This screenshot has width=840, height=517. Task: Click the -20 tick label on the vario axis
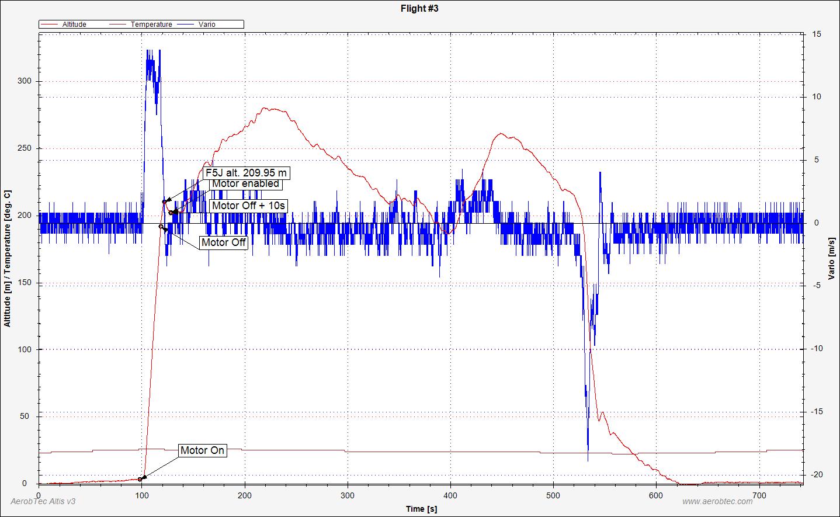816,474
